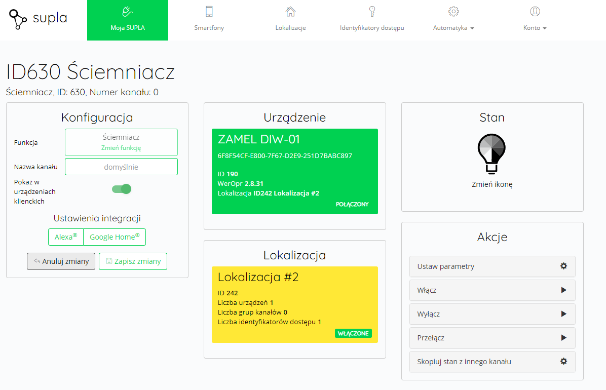Save changes with Zapisz zmiany
The image size is (606, 390).
(133, 261)
